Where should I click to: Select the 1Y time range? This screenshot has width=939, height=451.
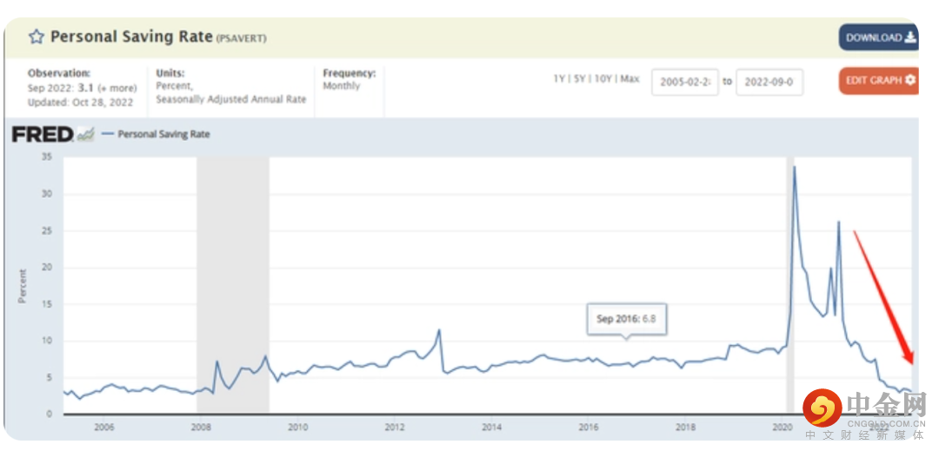(559, 79)
